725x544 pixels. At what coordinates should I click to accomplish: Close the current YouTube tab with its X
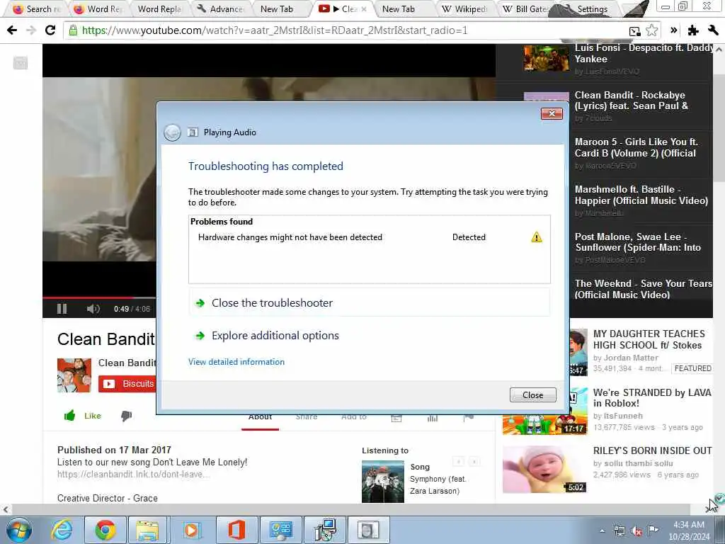pos(364,8)
